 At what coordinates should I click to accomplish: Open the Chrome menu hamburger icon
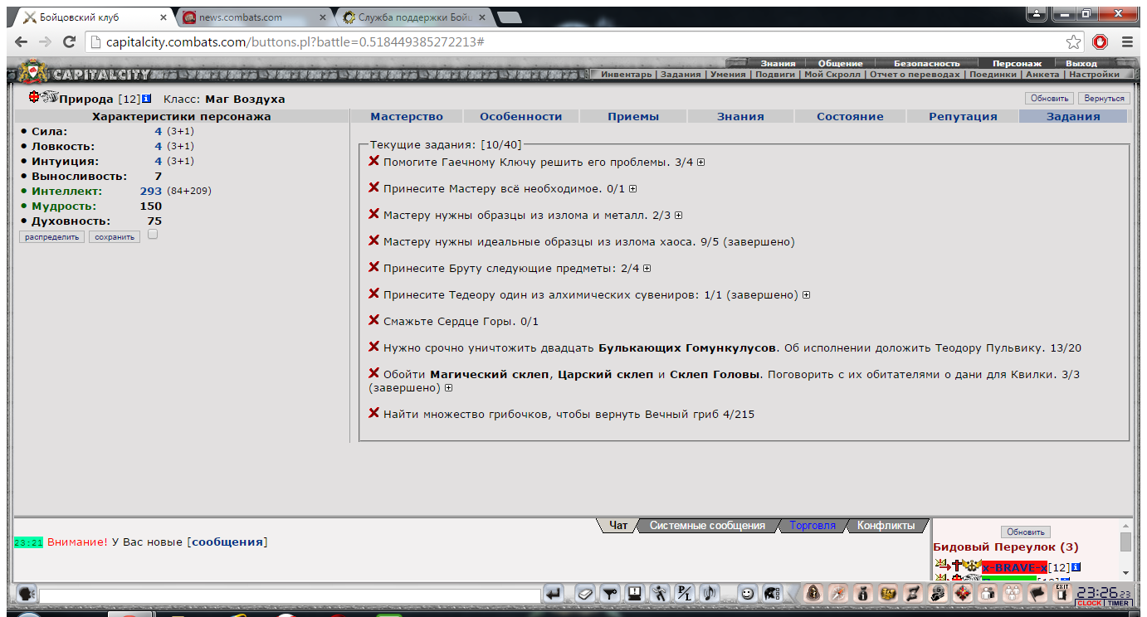[1127, 42]
